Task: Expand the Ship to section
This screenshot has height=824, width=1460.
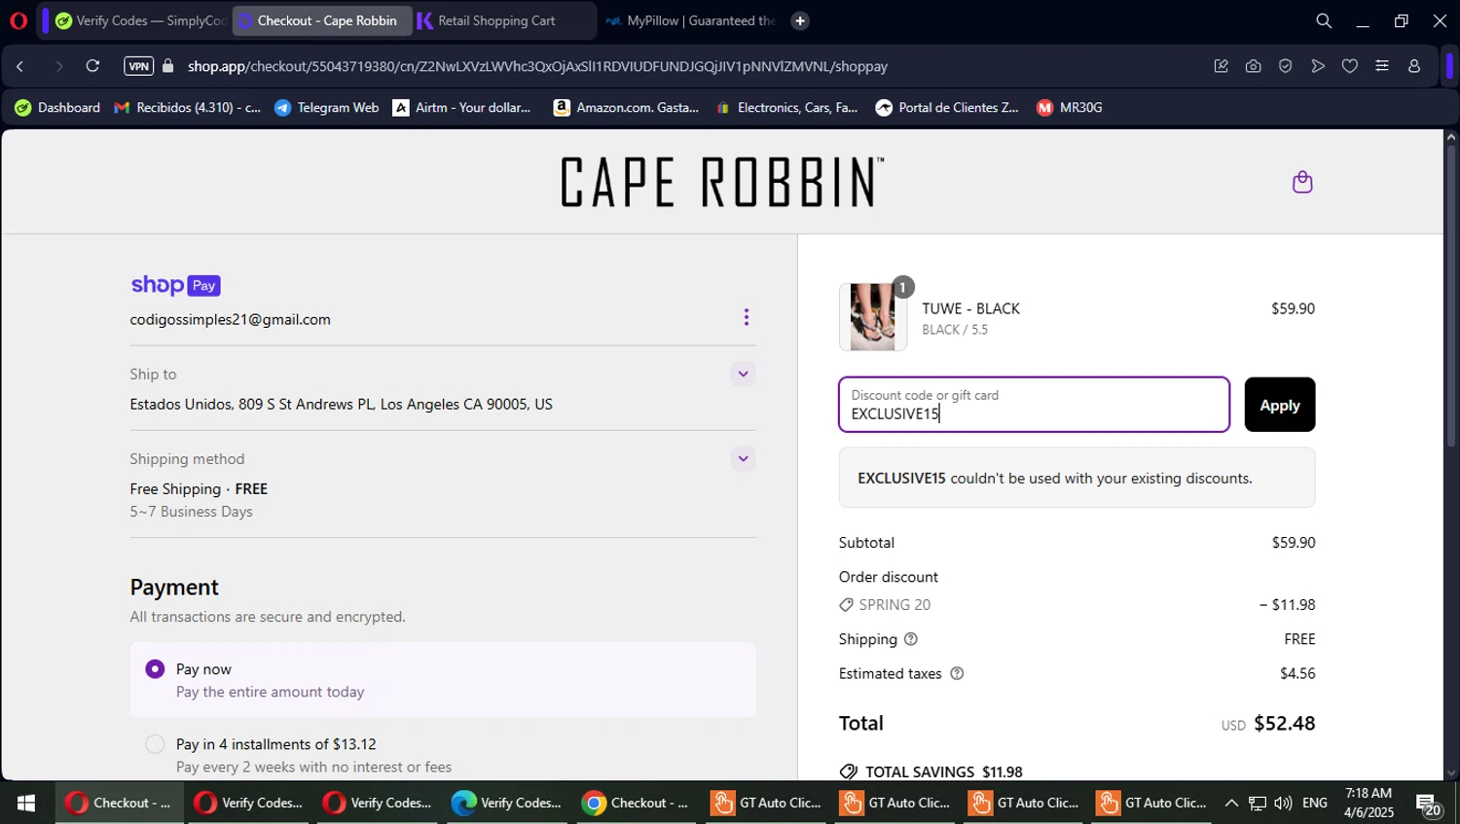Action: click(x=743, y=374)
